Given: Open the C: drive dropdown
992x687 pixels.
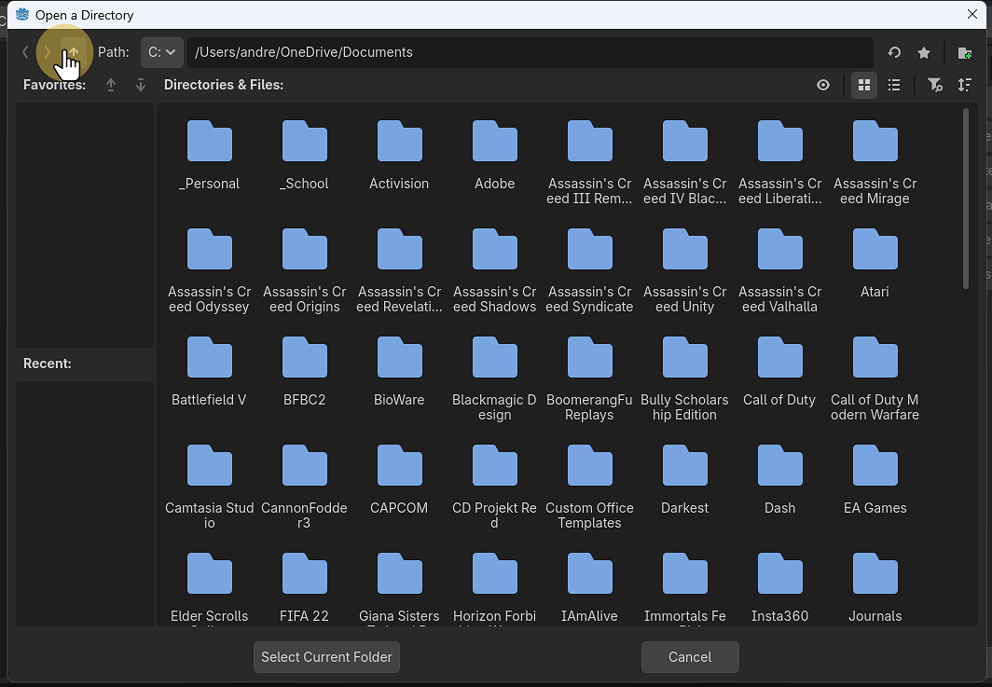Looking at the screenshot, I should click(160, 52).
